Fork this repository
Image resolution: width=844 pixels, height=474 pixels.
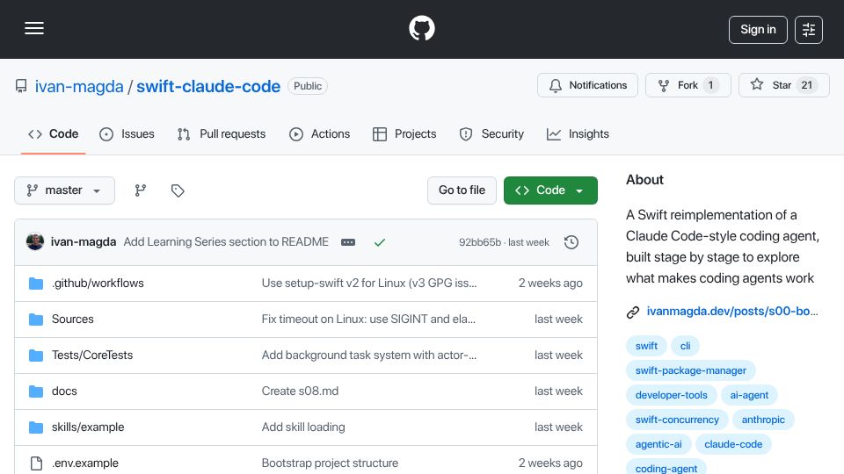click(688, 85)
